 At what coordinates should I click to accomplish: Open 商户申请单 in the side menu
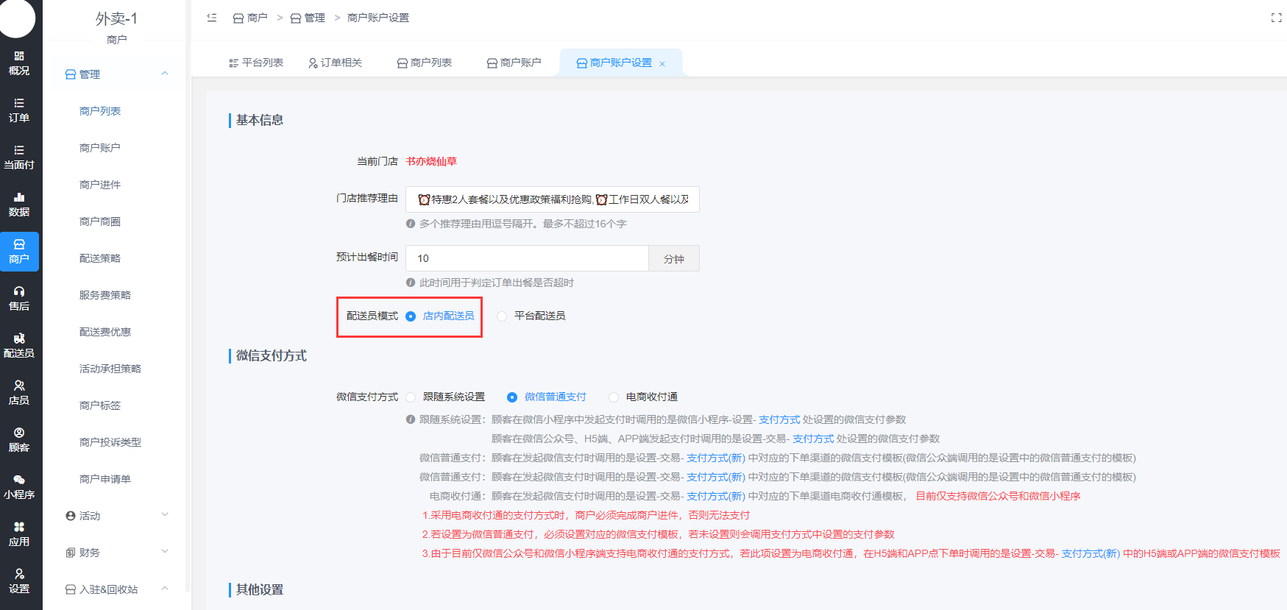click(x=105, y=479)
